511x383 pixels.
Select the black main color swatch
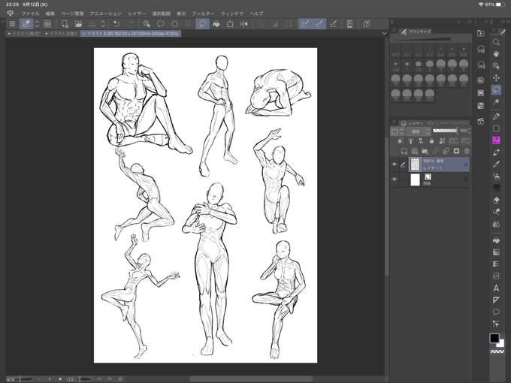[494, 338]
